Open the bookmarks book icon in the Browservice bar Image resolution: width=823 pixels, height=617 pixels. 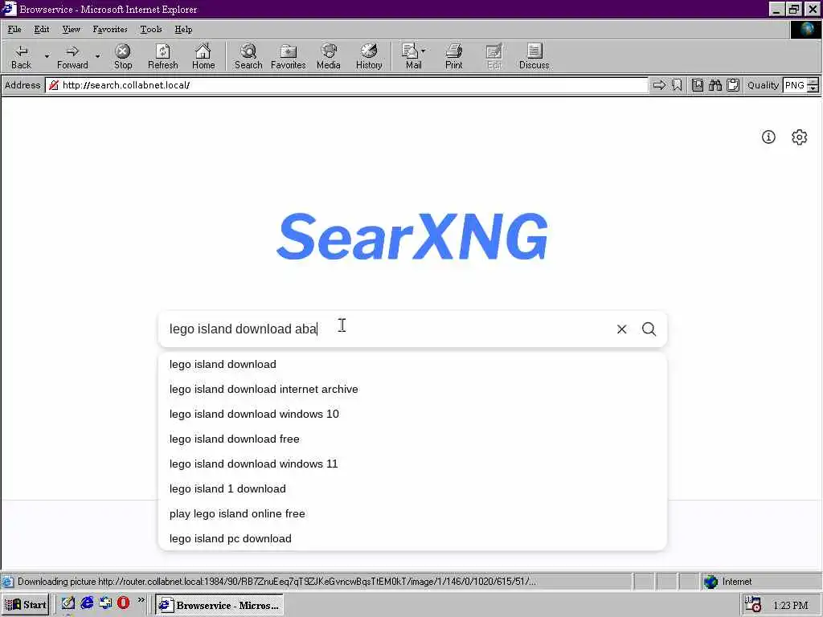(x=698, y=85)
